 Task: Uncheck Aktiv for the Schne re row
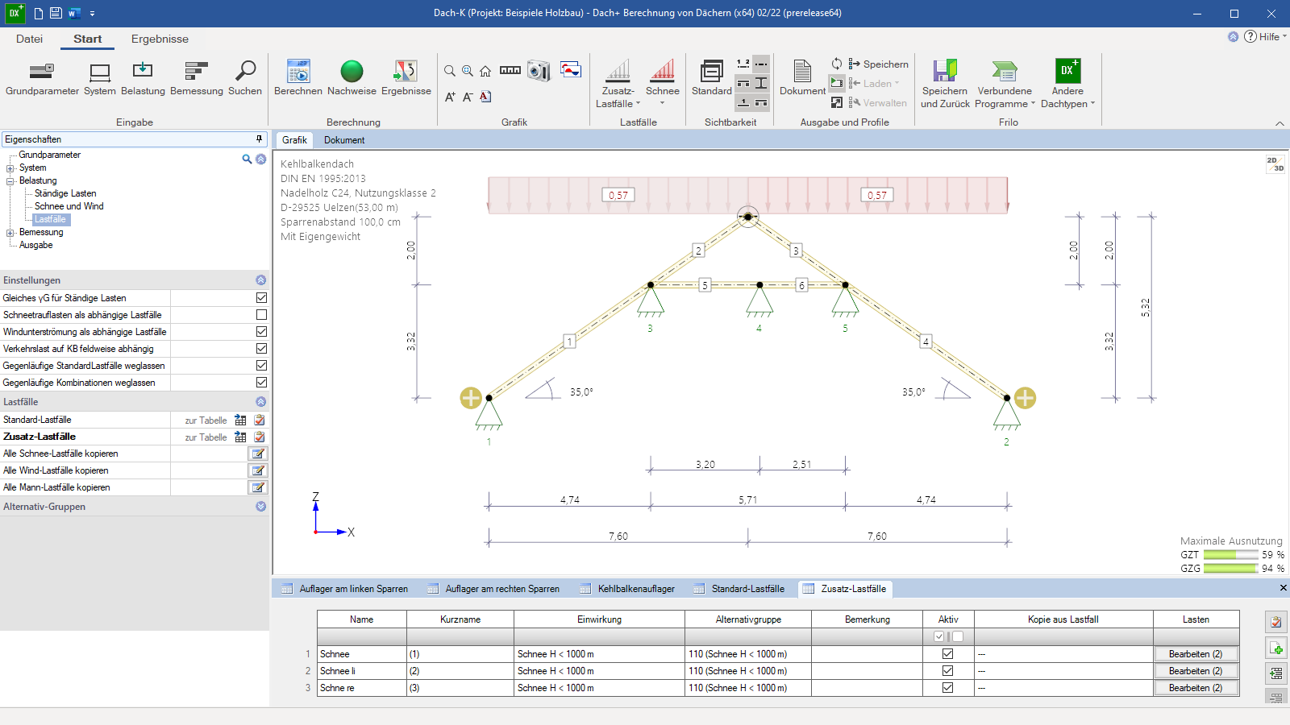click(x=947, y=688)
